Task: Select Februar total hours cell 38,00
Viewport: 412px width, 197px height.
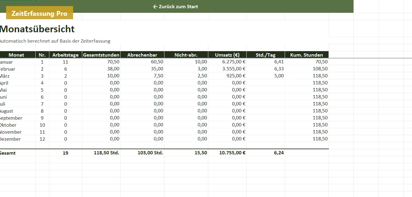Action: pos(101,69)
